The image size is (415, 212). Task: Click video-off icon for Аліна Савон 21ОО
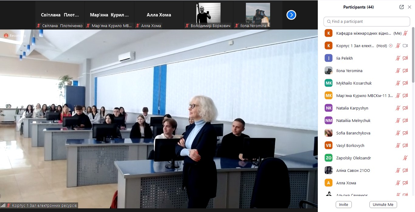(x=405, y=170)
